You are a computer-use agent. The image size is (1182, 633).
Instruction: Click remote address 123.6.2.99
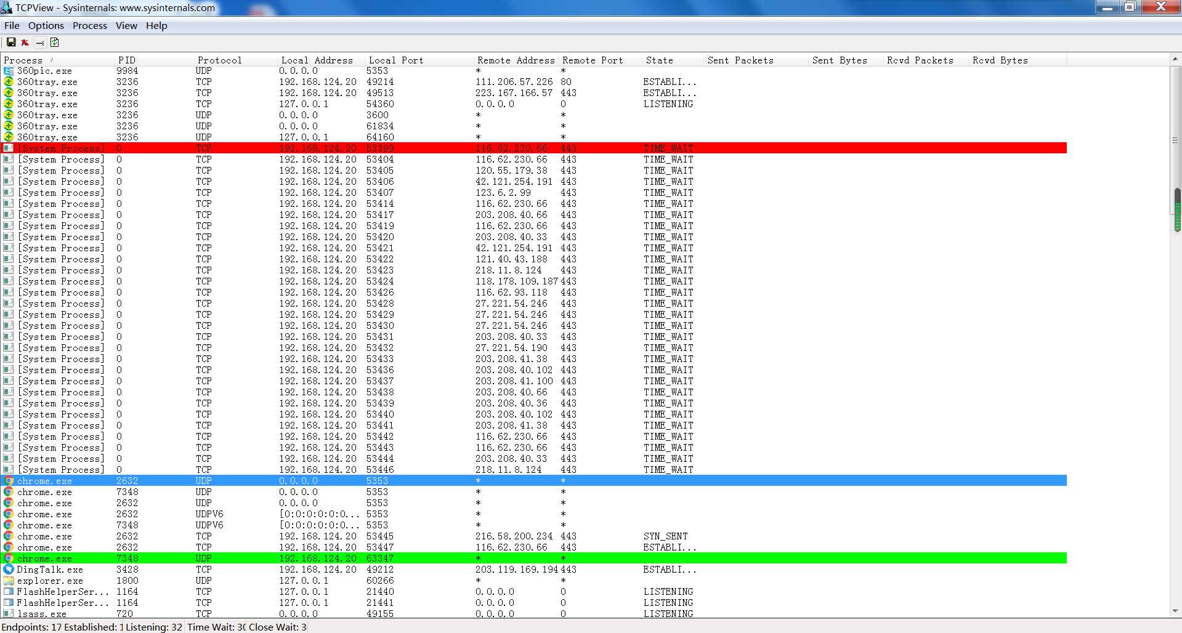[503, 193]
